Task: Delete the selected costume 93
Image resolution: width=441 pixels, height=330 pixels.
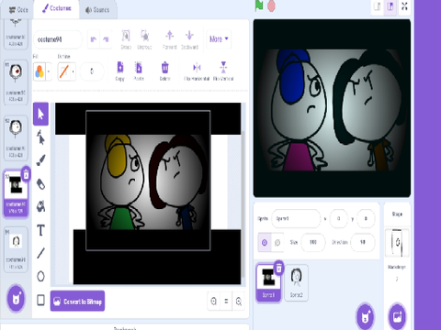Action: (x=26, y=174)
